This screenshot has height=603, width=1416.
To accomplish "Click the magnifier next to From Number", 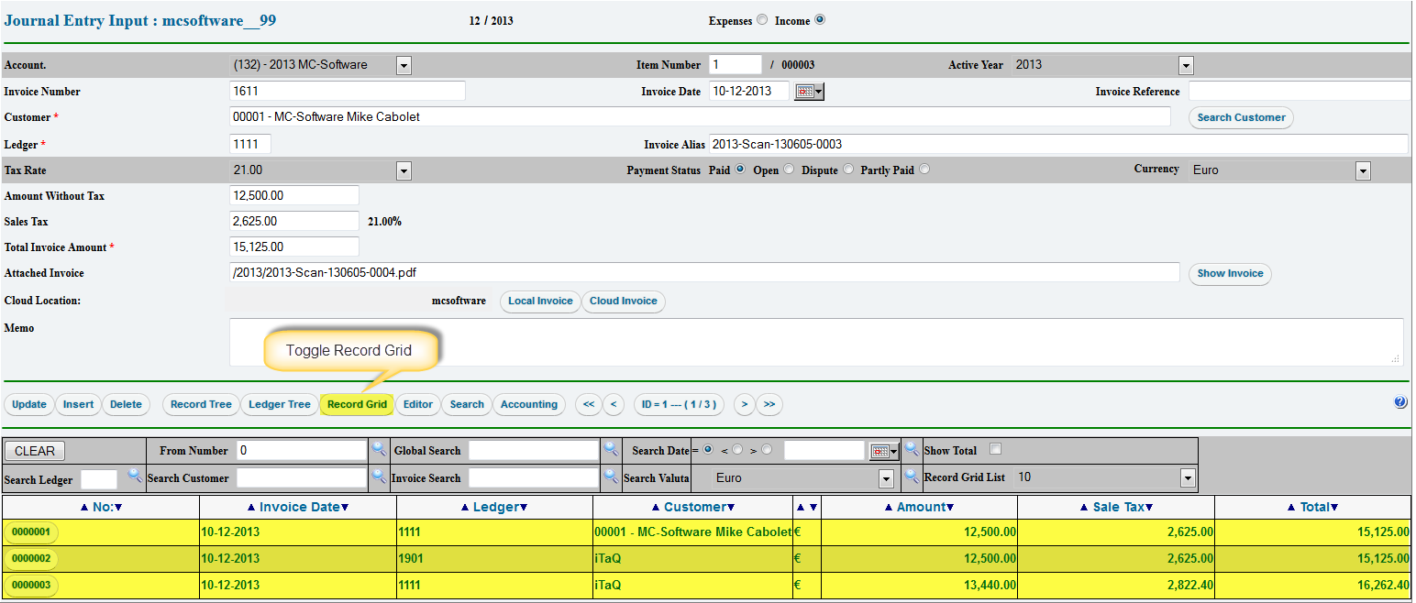I will pos(380,449).
